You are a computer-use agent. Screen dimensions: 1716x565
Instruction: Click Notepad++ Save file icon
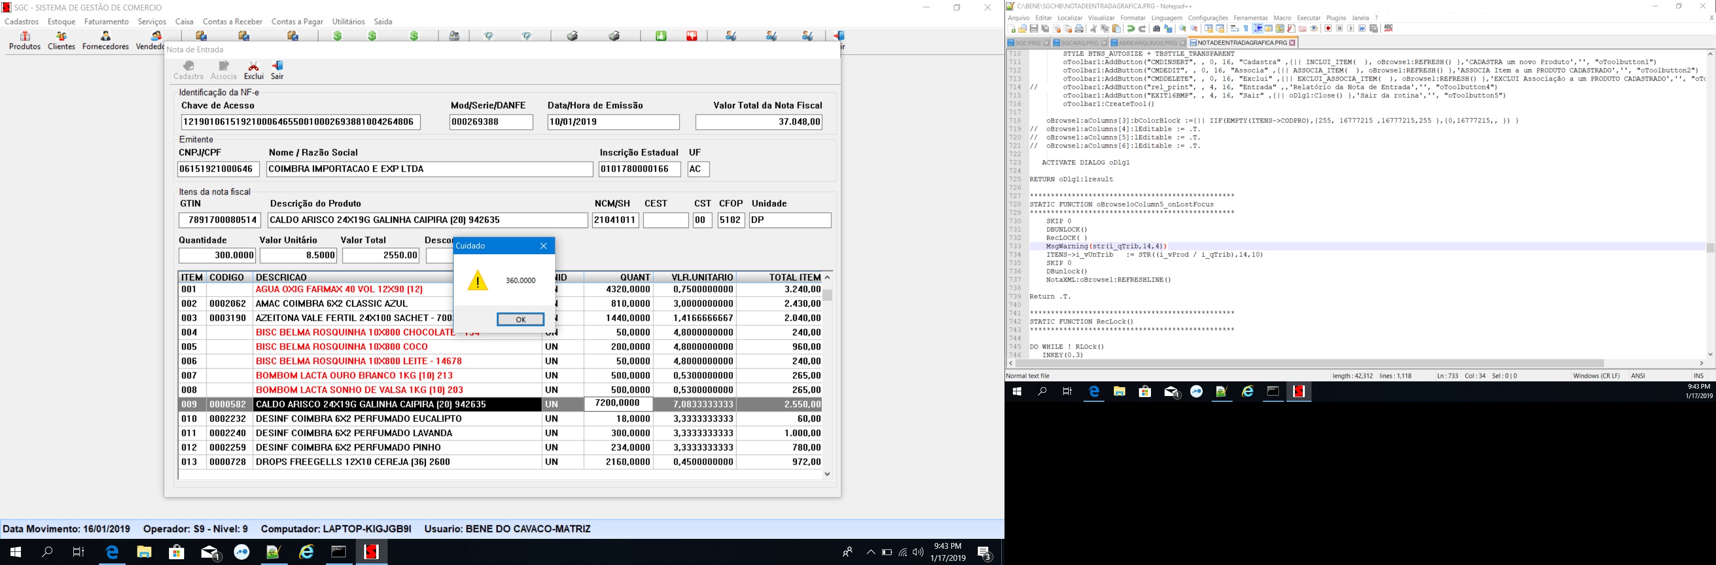pyautogui.click(x=1034, y=29)
